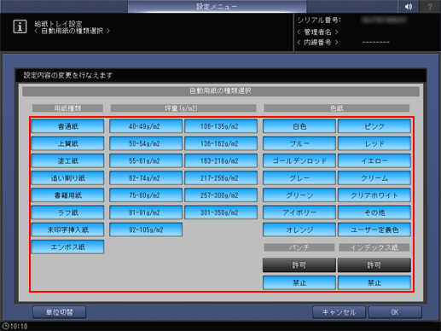Choose weight 40-49g/m2

[x=146, y=126]
